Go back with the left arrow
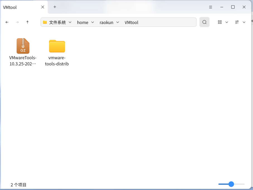 pos(7,22)
